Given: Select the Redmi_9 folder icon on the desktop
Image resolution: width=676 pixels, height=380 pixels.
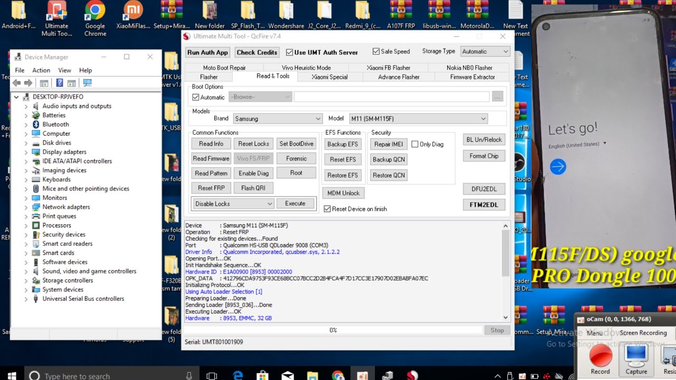Looking at the screenshot, I should [x=362, y=16].
